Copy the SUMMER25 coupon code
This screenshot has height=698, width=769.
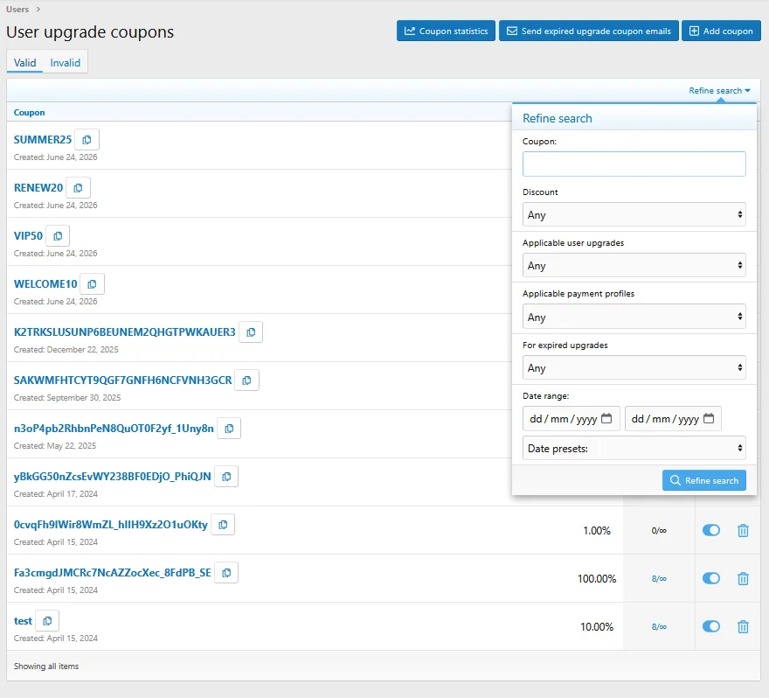[87, 140]
